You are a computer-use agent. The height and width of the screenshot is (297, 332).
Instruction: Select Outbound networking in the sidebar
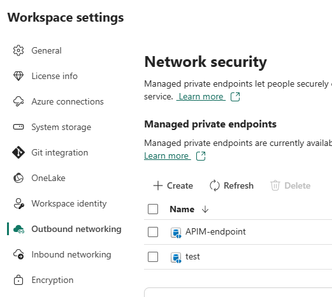tap(76, 229)
